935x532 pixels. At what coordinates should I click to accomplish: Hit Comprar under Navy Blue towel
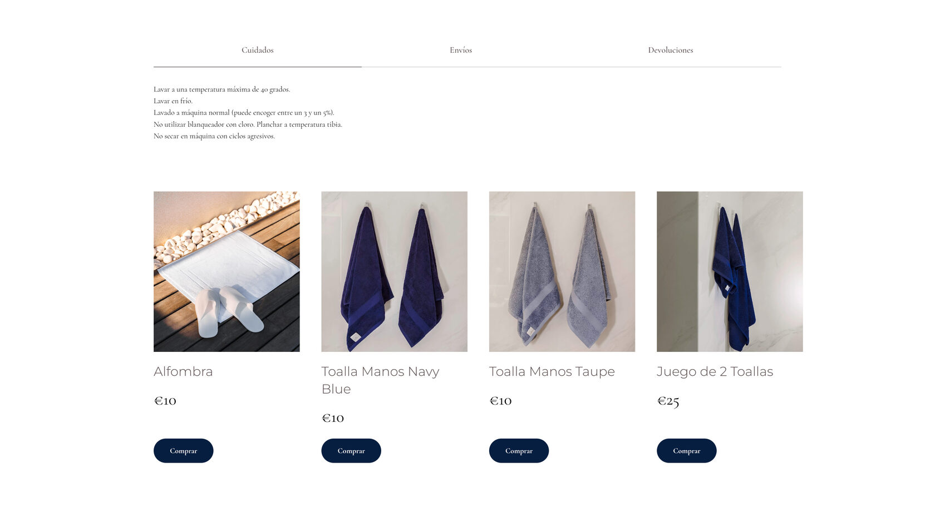coord(351,451)
